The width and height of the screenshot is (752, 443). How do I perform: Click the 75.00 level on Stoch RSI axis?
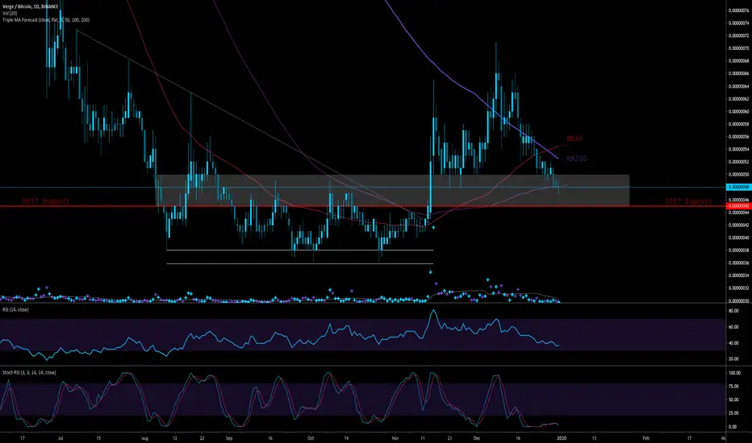click(733, 386)
